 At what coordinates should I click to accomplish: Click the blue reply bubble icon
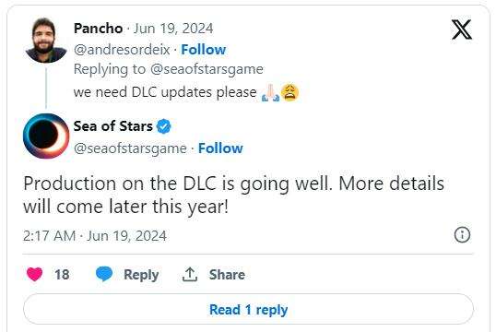point(104,274)
